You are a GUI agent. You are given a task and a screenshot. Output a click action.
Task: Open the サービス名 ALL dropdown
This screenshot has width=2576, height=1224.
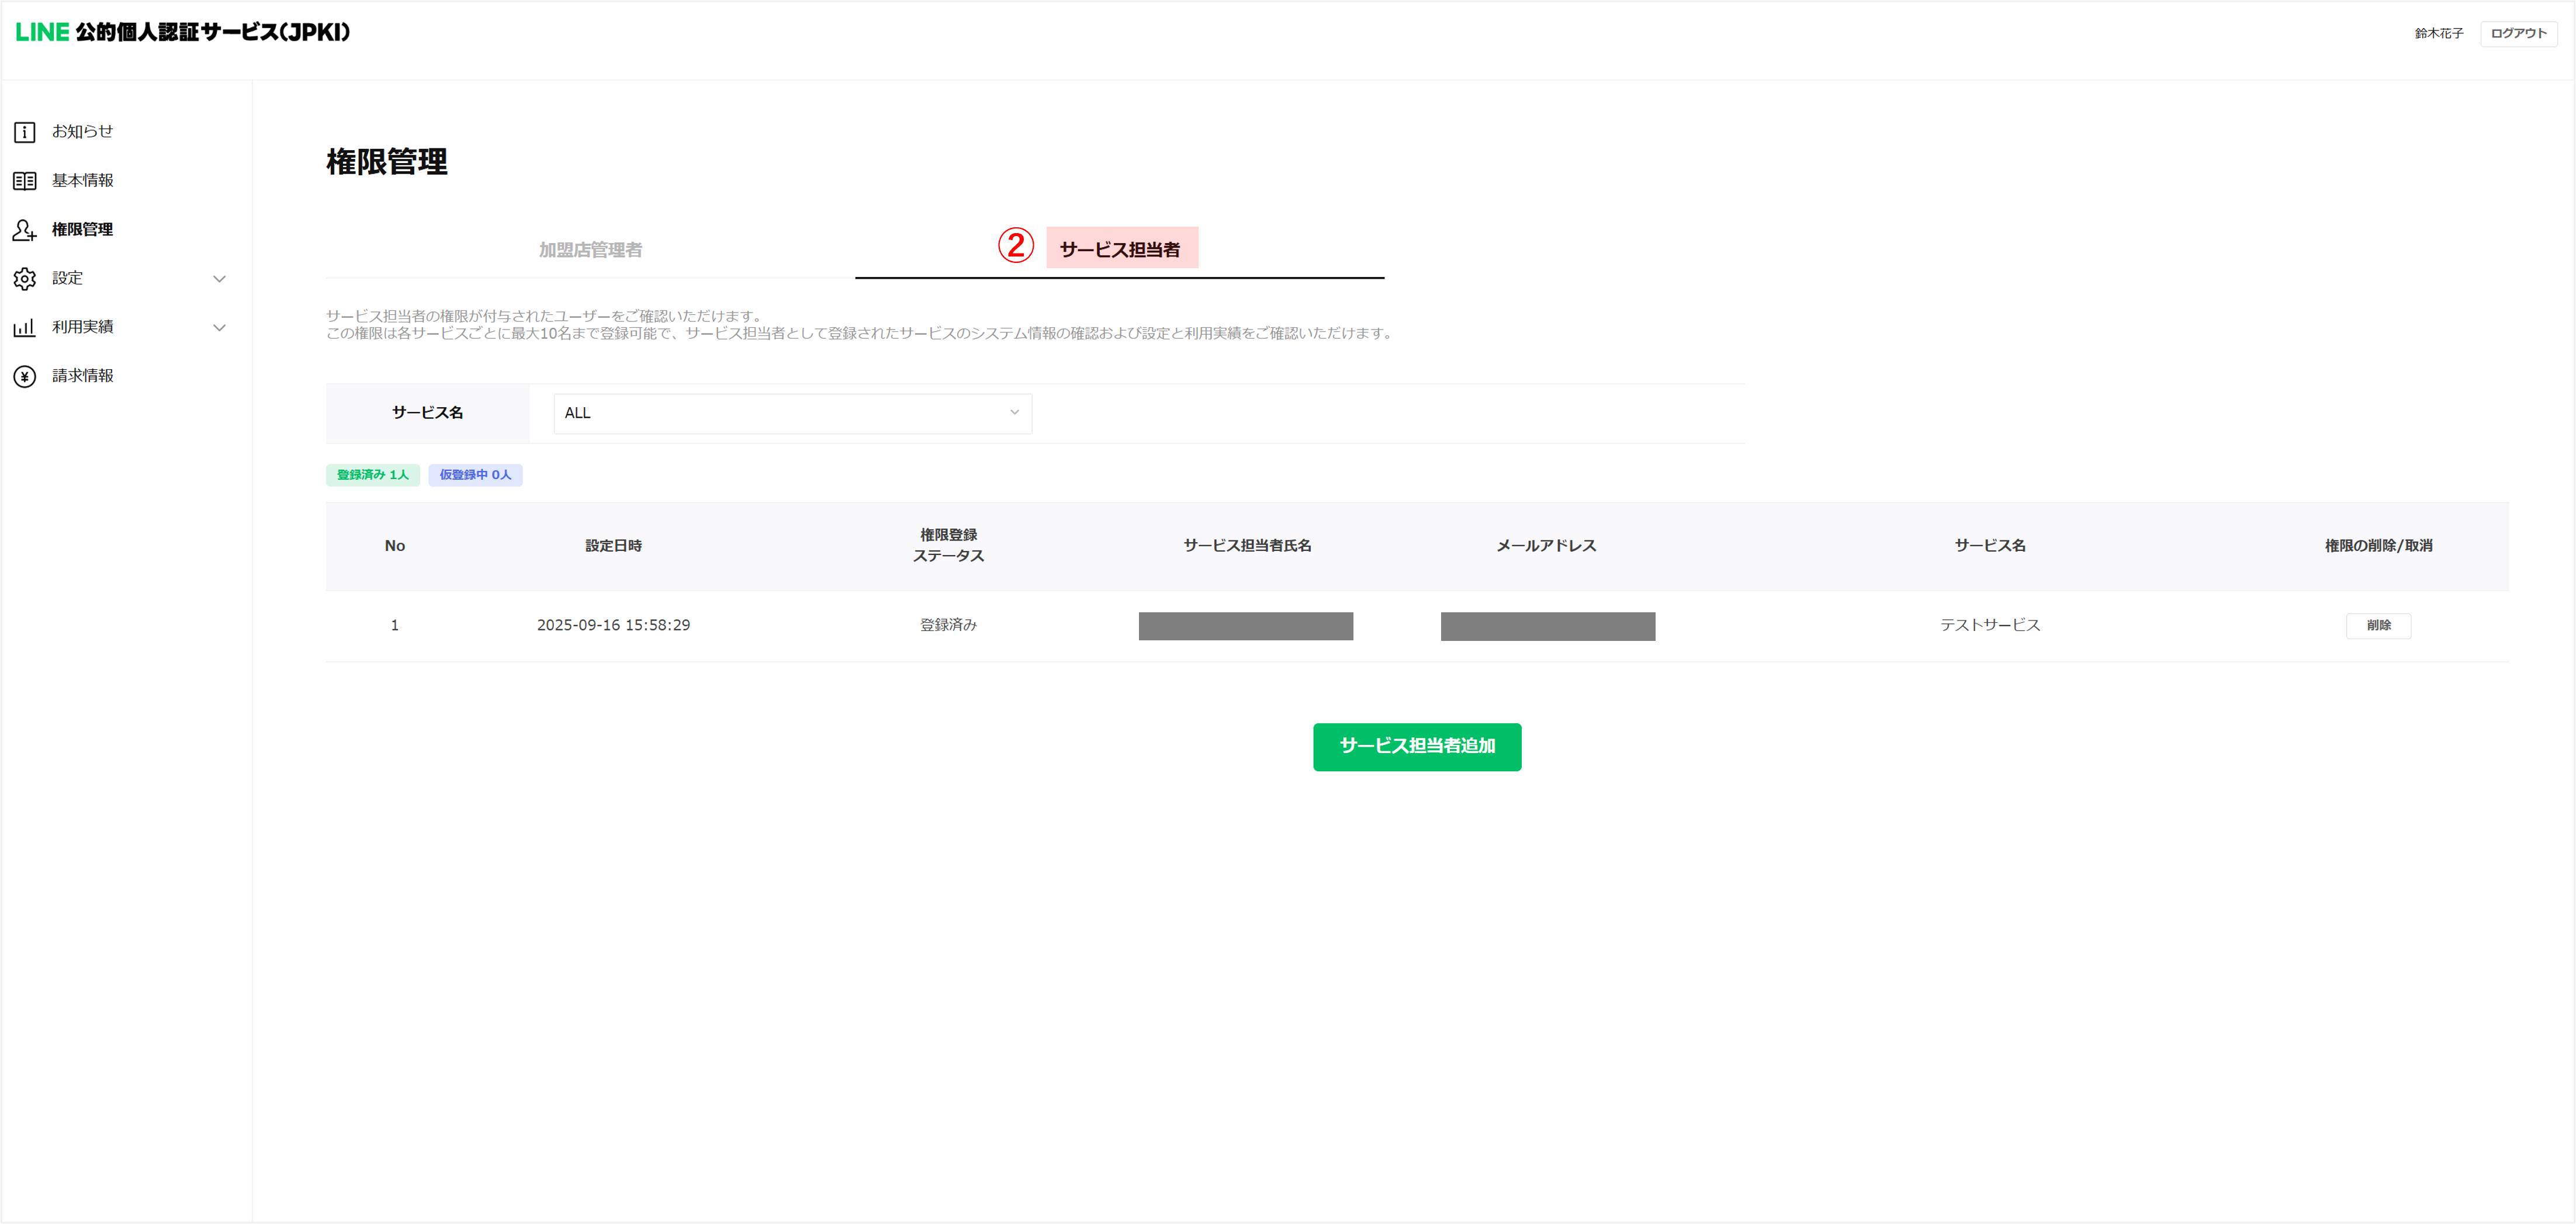792,413
